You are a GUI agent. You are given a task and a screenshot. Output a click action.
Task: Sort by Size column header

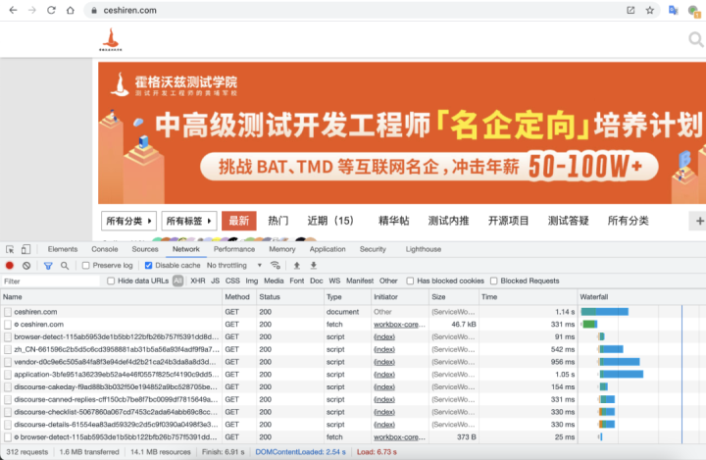(x=454, y=297)
